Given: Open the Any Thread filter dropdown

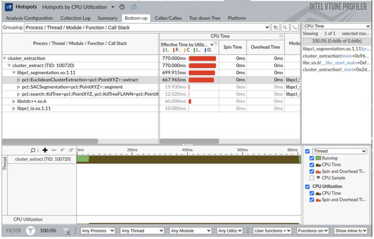Looking at the screenshot, I should (142, 231).
